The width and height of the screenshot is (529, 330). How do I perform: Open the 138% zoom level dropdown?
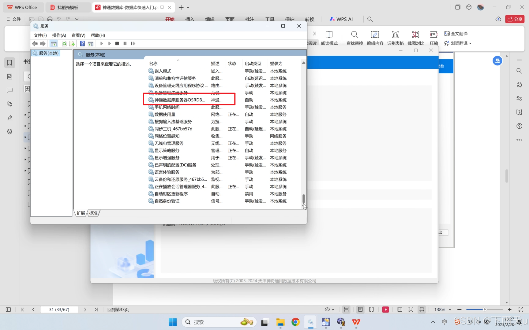443,310
